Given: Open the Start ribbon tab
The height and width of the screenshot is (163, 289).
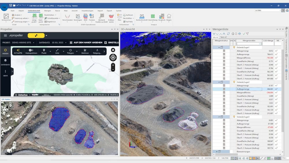Looking at the screenshot, I should [x=12, y=11].
